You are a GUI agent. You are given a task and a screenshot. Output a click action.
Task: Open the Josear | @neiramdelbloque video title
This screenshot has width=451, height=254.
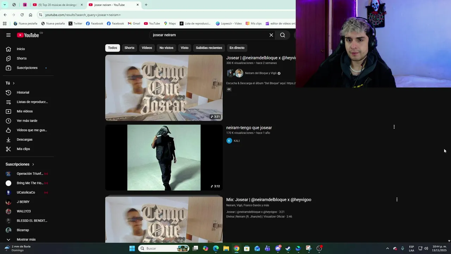pos(261,58)
